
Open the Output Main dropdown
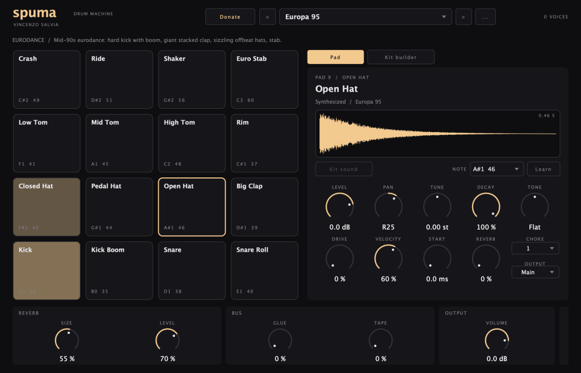[x=535, y=272]
